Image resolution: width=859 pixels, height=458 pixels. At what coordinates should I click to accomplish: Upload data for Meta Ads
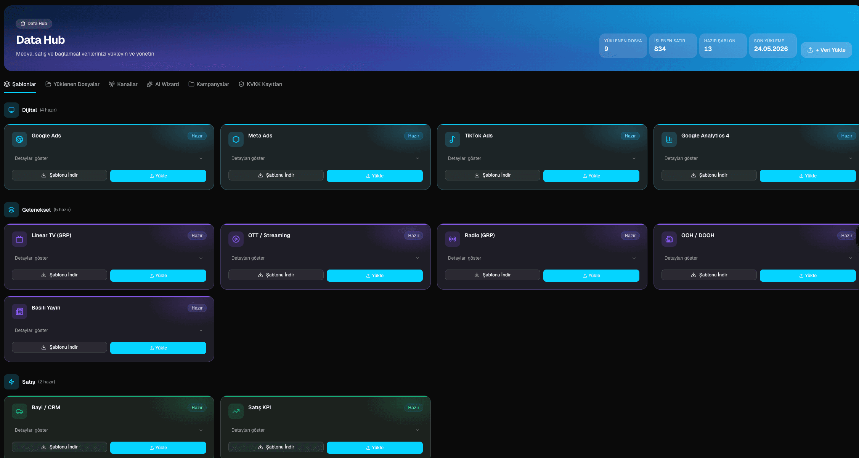click(375, 176)
